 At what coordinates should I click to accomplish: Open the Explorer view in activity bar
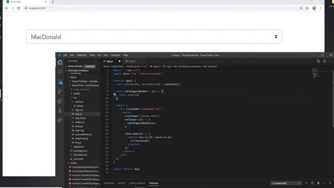click(60, 62)
